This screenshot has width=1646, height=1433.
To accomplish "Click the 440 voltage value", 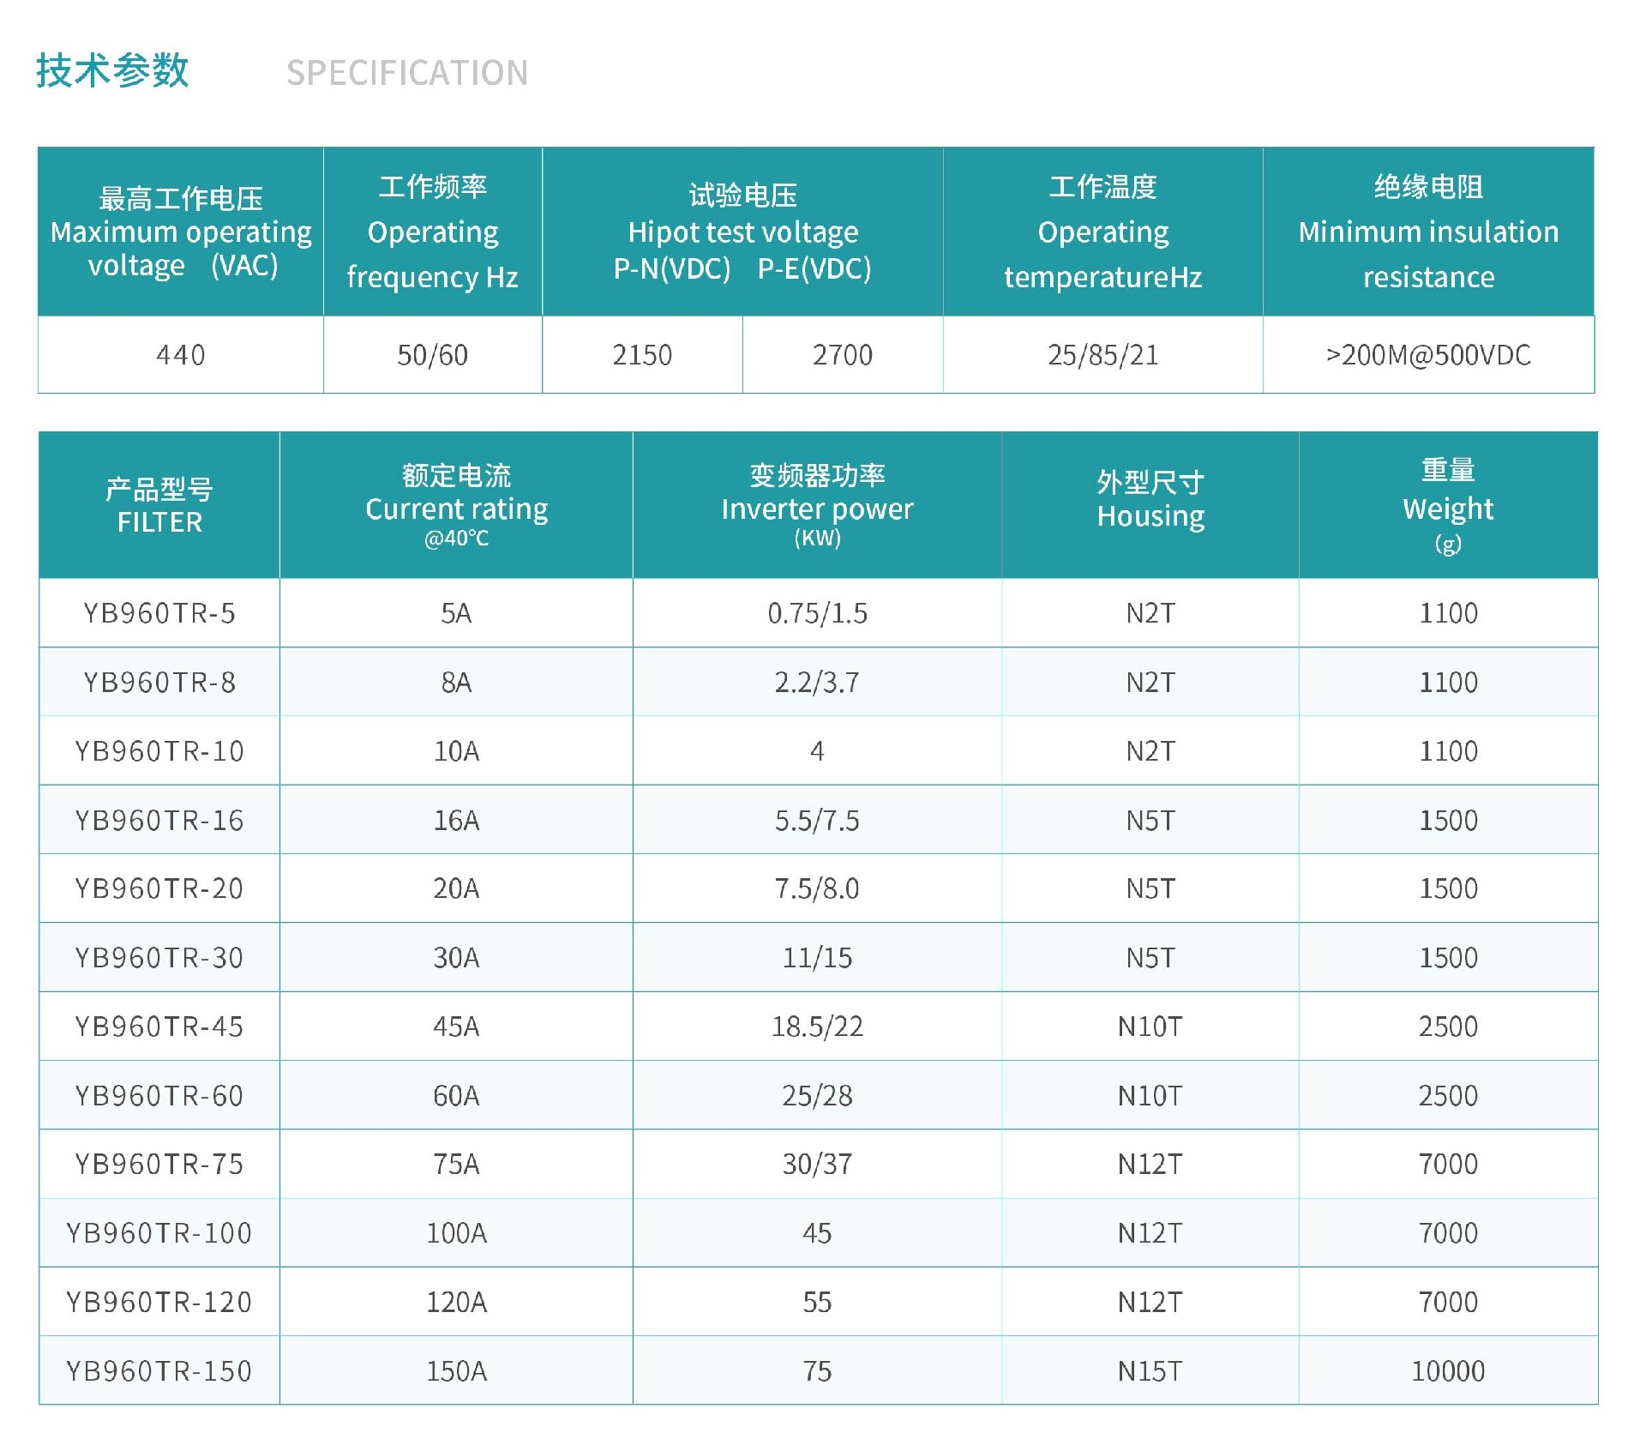I will coord(181,355).
